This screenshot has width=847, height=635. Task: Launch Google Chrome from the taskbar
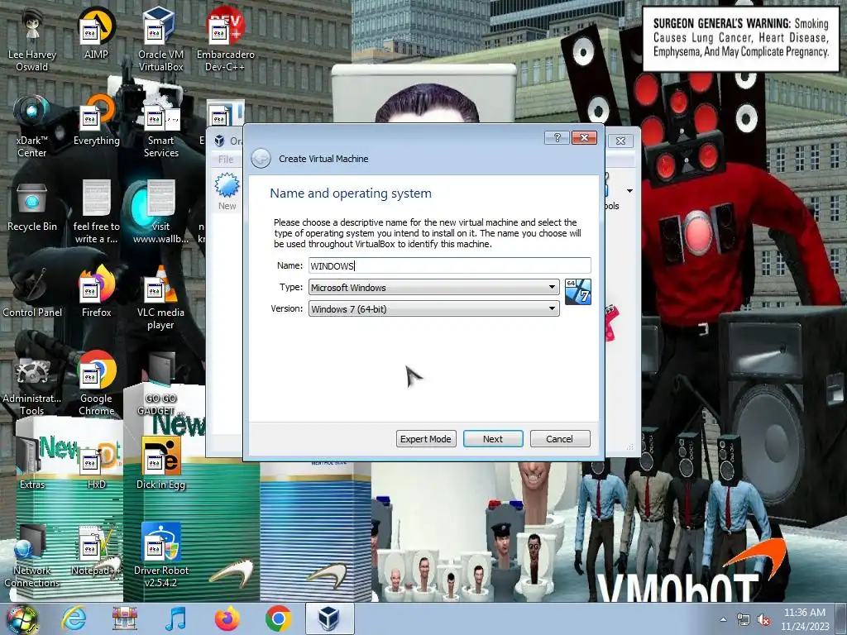[x=278, y=618]
